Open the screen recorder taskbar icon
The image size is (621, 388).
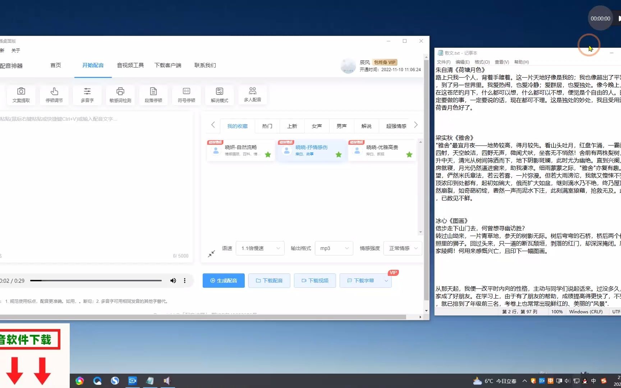point(133,380)
